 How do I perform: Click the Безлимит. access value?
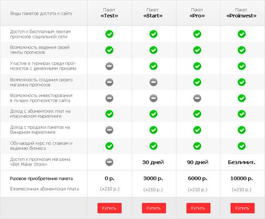[241, 162]
